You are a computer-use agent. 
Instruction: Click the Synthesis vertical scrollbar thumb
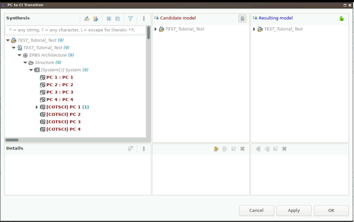(149, 33)
